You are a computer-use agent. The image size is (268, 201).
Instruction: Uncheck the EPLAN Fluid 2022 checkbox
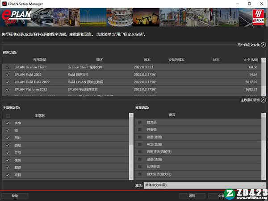[8, 74]
